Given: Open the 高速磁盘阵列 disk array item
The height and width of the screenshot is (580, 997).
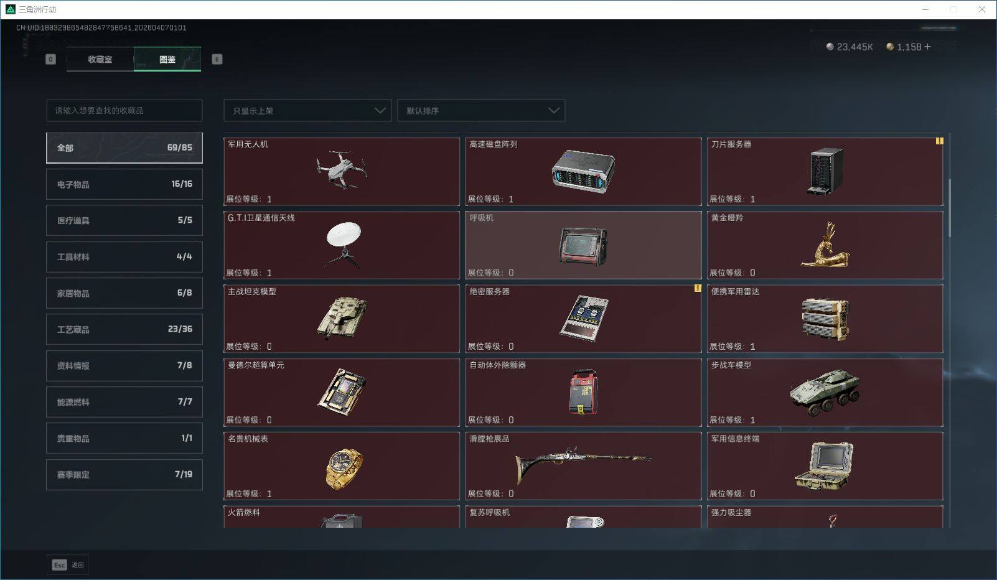Looking at the screenshot, I should [x=583, y=171].
